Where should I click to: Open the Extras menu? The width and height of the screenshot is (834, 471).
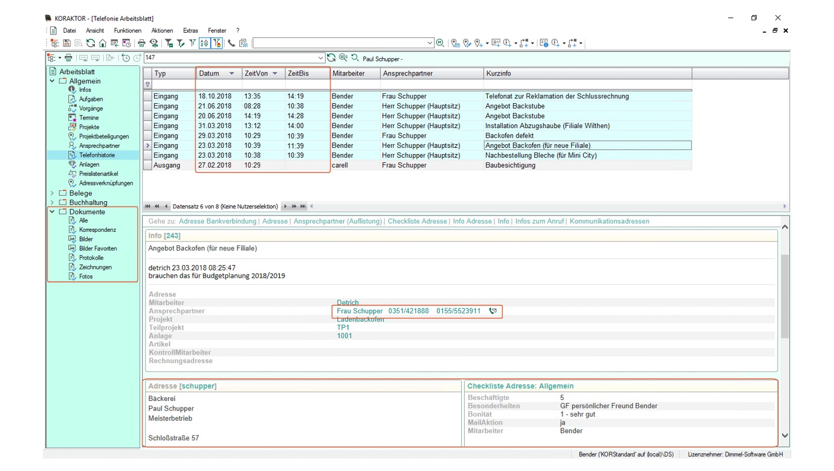(x=190, y=31)
